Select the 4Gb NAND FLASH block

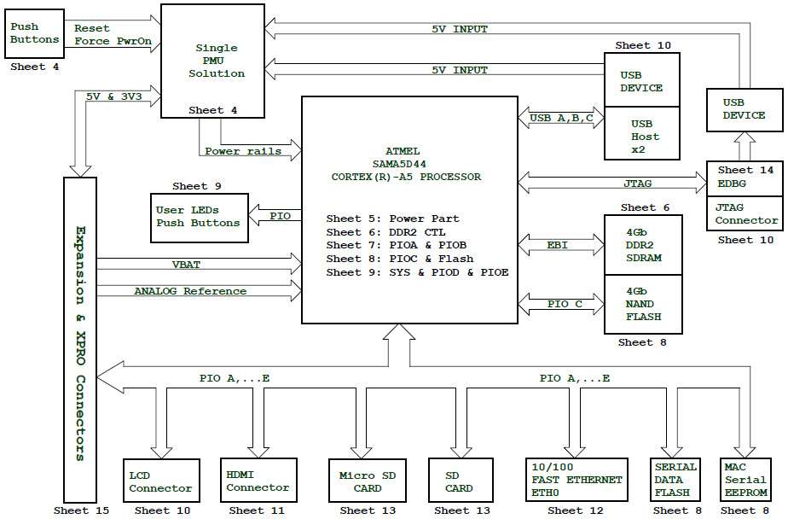tap(642, 304)
